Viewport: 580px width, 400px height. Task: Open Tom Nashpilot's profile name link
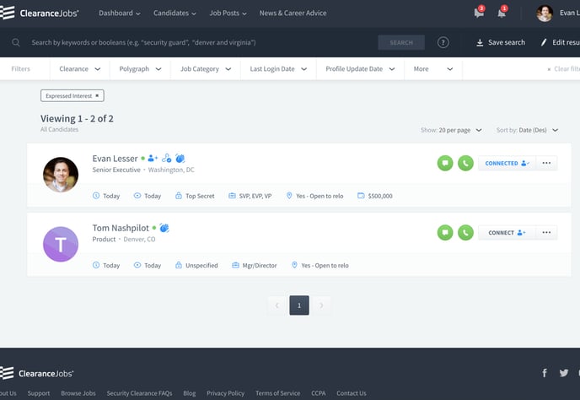tap(121, 228)
